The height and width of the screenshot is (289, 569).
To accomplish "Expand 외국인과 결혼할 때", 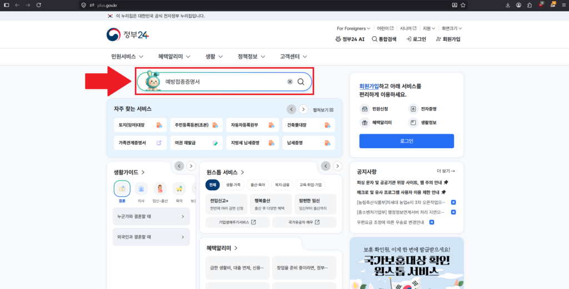I will coord(151,237).
